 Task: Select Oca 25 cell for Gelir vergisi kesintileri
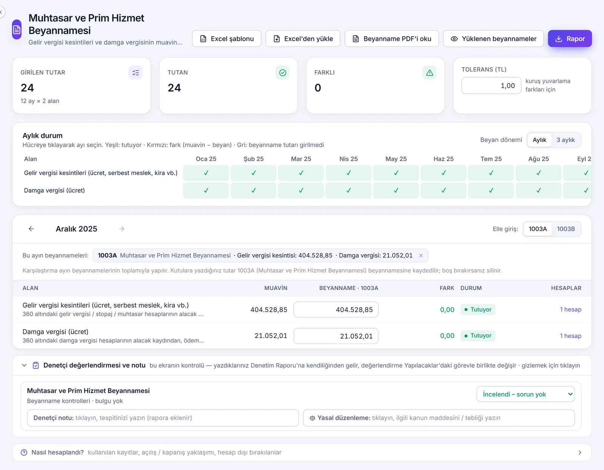point(206,173)
